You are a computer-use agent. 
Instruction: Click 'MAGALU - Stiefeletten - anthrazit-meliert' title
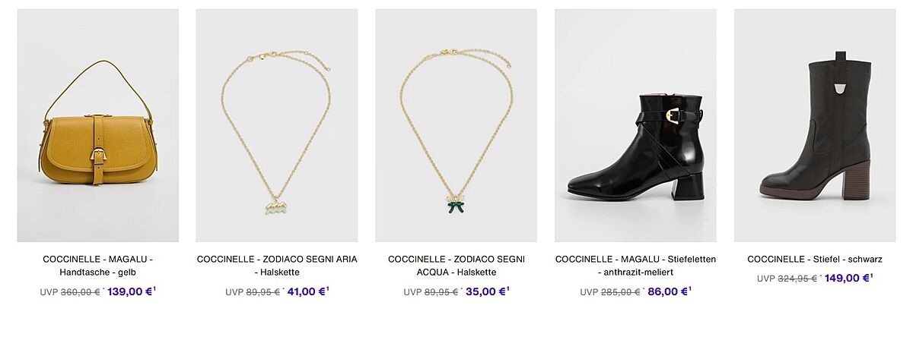(635, 266)
